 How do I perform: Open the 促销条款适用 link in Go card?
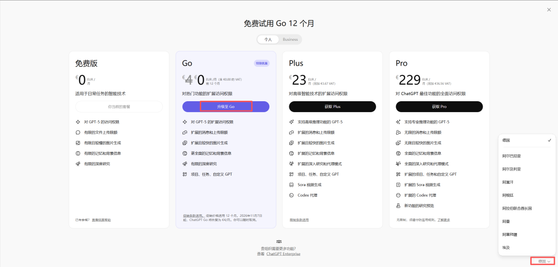click(x=193, y=215)
